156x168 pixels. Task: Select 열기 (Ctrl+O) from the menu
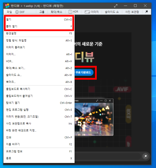[x=39, y=20]
